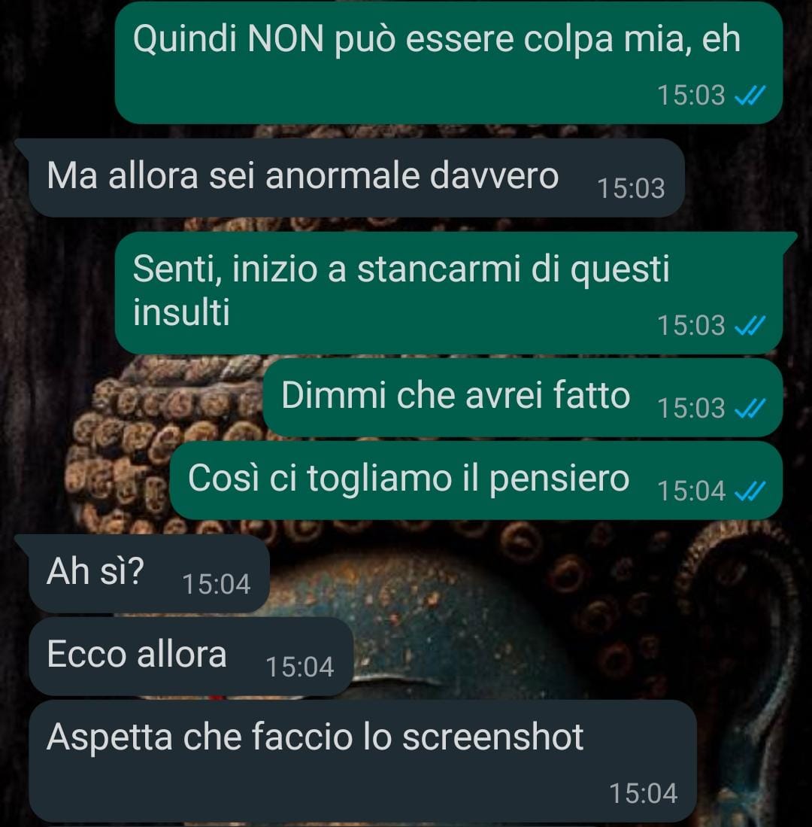812x827 pixels.
Task: Click blue double-check on 'Senti, inizio' message
Action: pyautogui.click(x=750, y=325)
